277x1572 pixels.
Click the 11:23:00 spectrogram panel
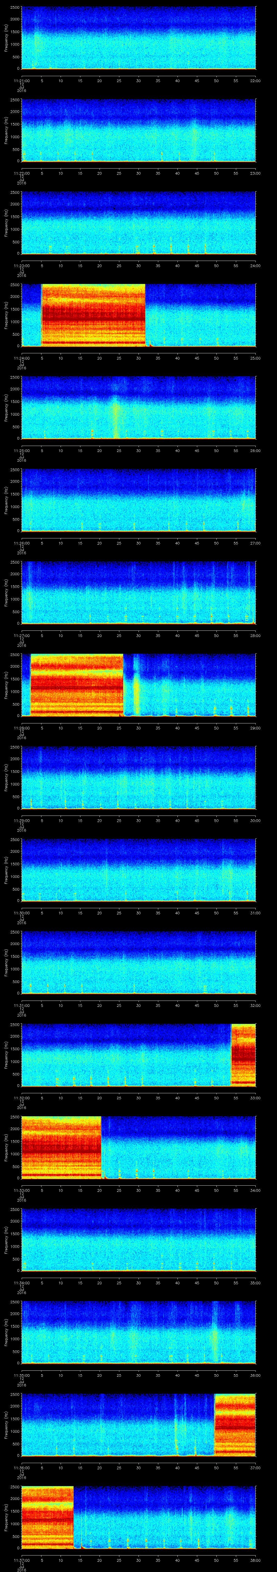coord(138,222)
